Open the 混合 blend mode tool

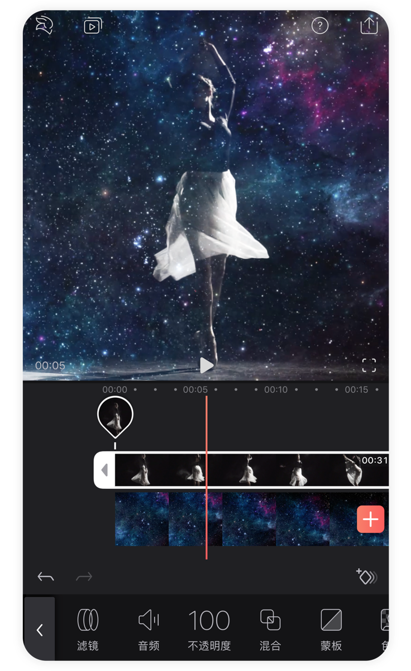[x=270, y=630]
